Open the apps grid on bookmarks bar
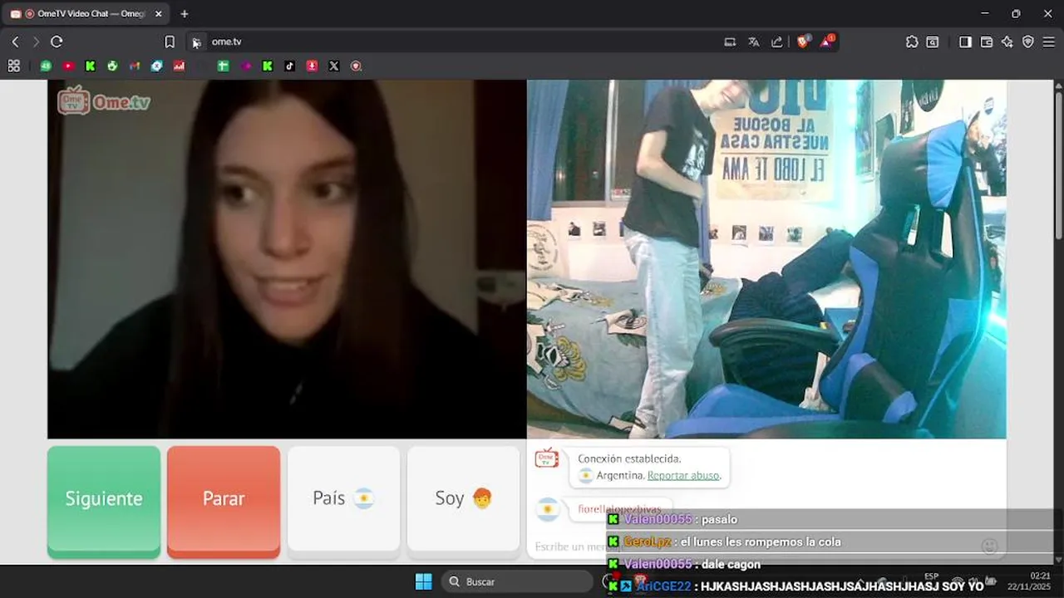1064x598 pixels. 13,66
